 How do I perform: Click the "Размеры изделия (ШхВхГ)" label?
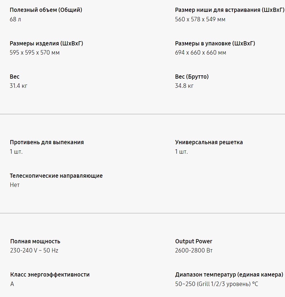tap(46, 43)
